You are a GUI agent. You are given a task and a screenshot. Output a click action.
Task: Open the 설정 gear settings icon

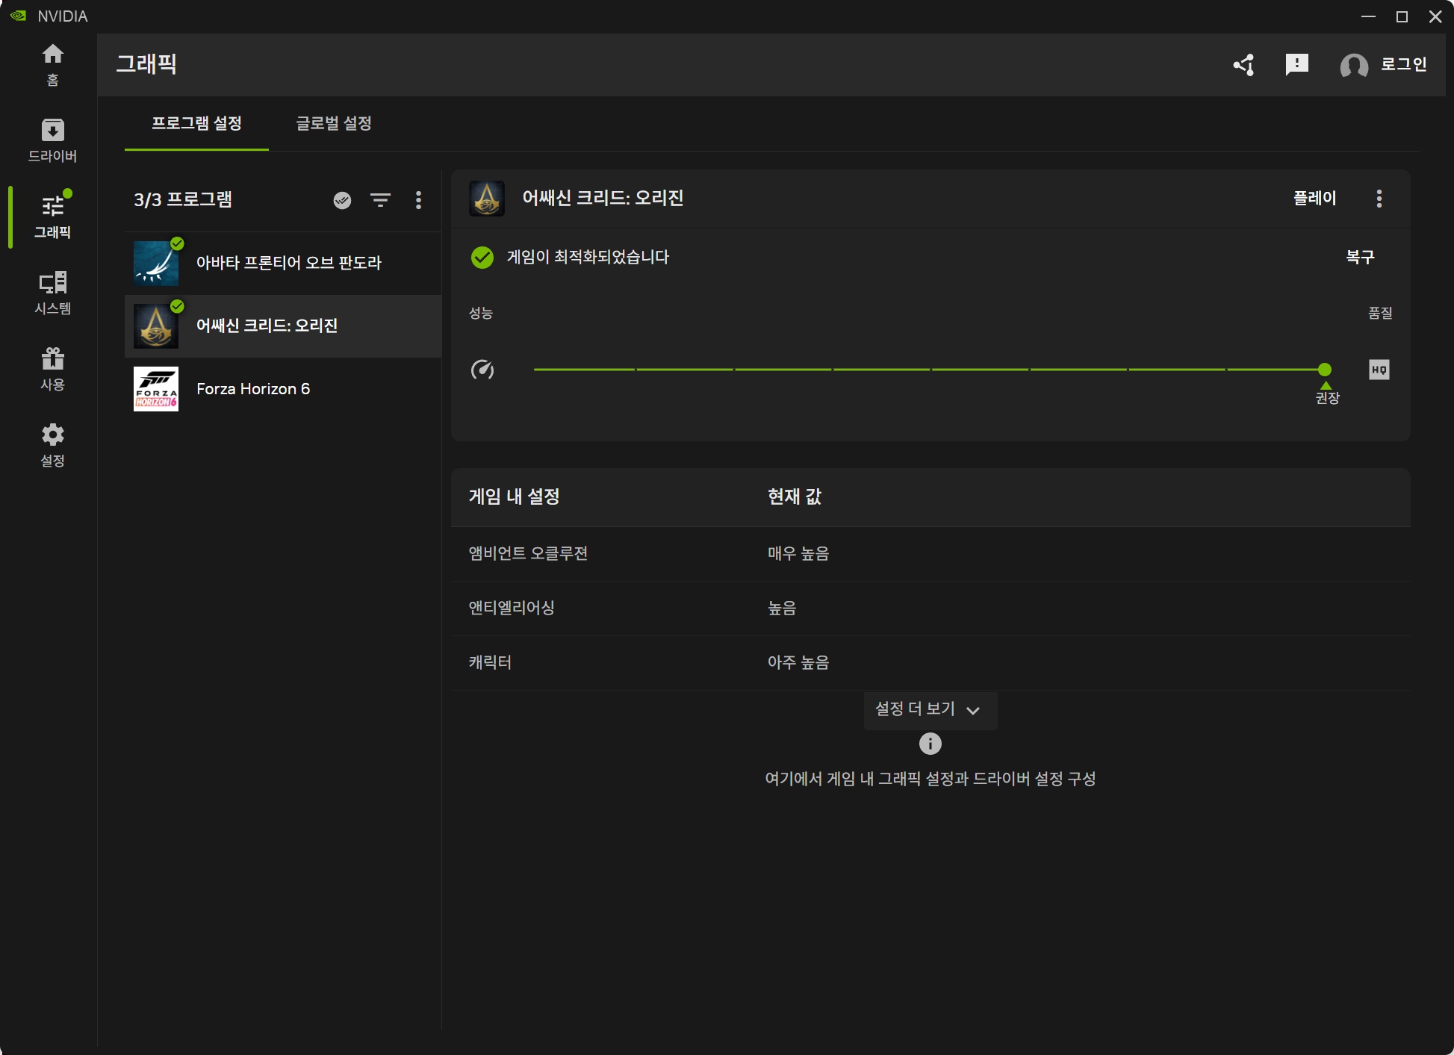tap(52, 445)
